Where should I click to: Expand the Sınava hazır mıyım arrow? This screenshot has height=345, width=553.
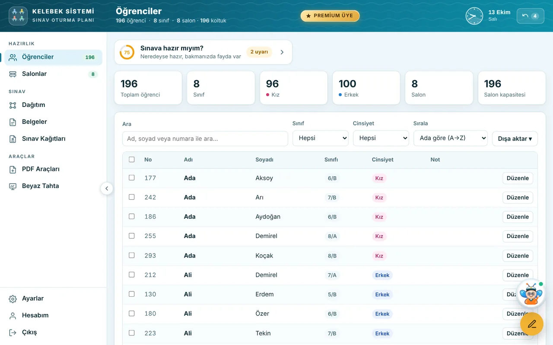pos(282,52)
